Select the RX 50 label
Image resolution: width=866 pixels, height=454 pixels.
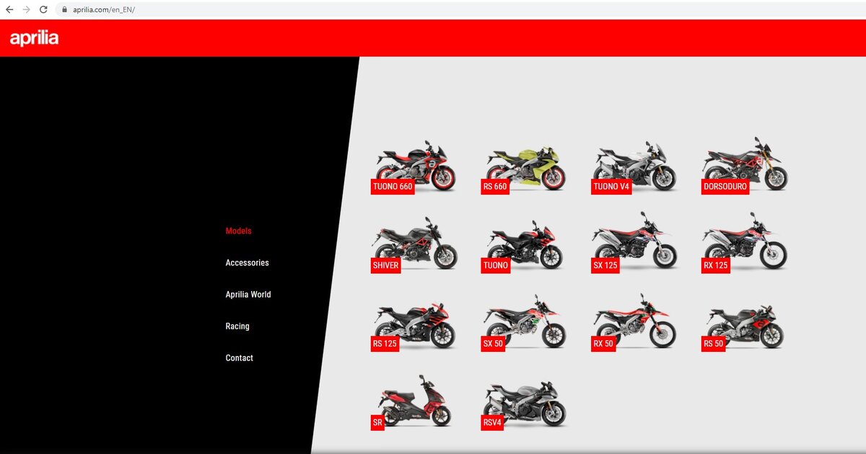click(603, 344)
